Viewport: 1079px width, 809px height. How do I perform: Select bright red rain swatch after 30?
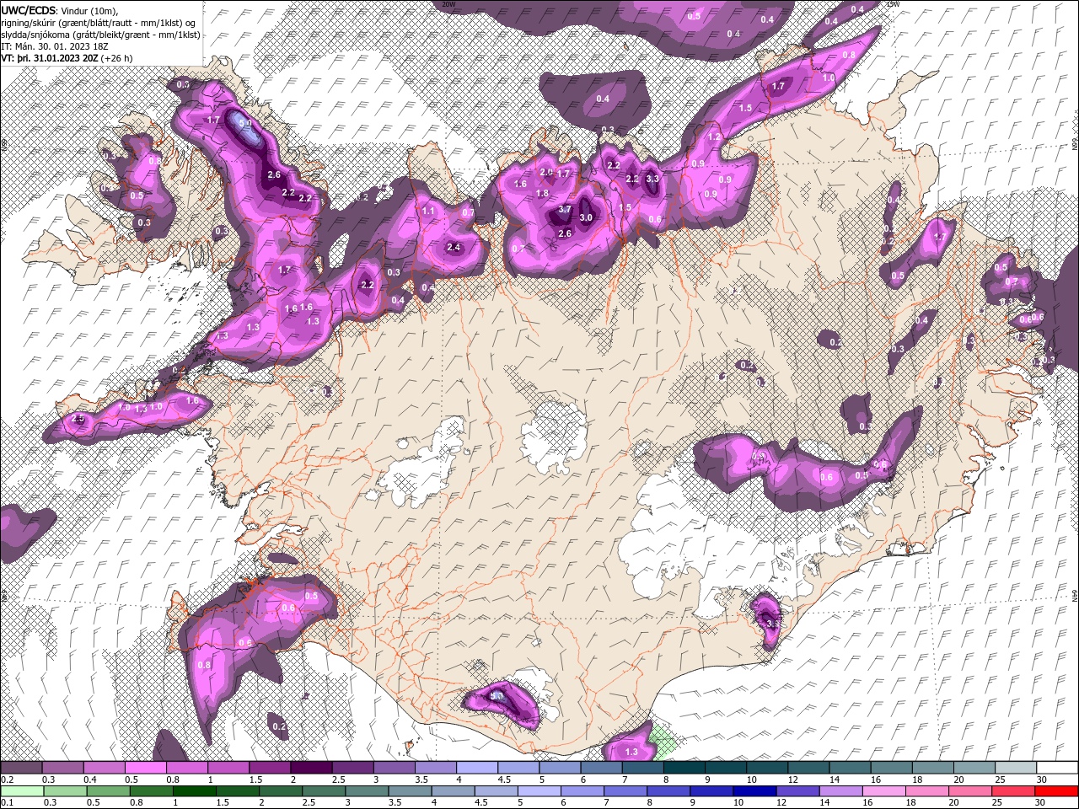(x=1056, y=791)
